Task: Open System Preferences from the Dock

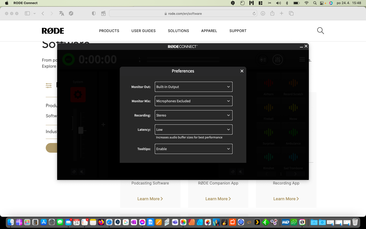Action: point(52,222)
